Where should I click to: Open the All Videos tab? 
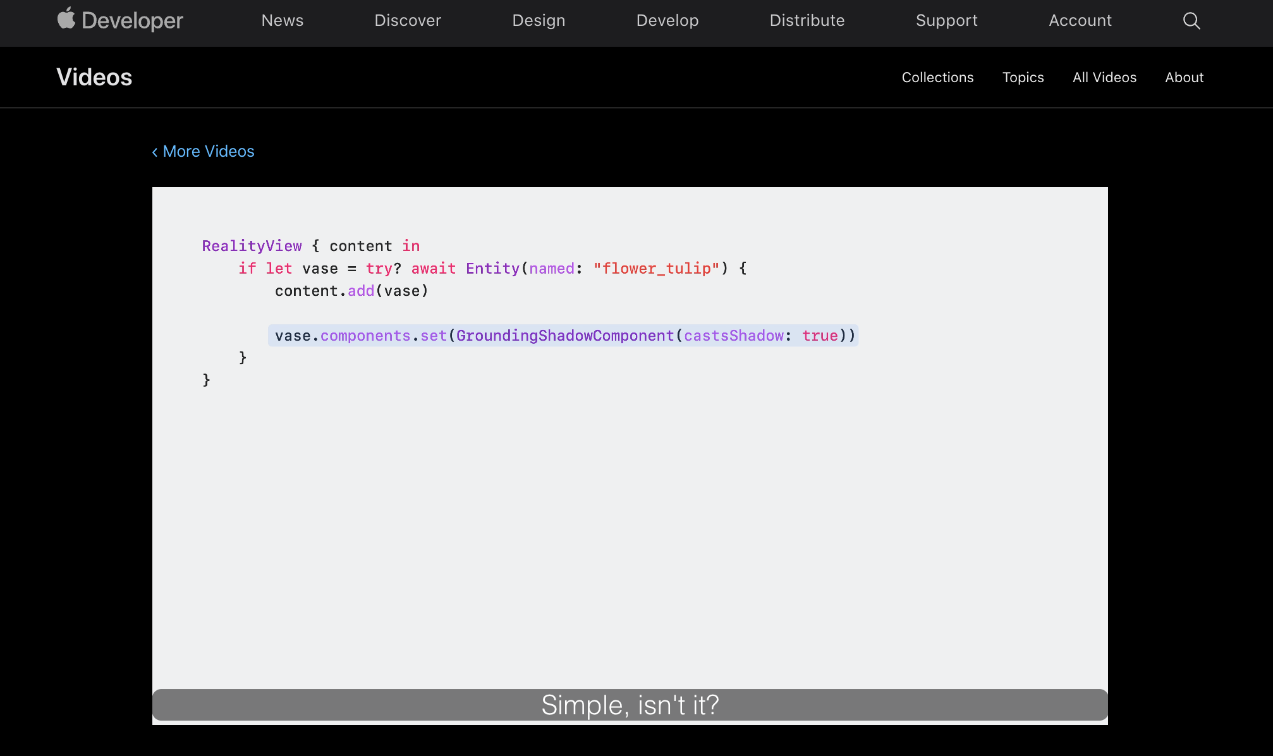1104,77
